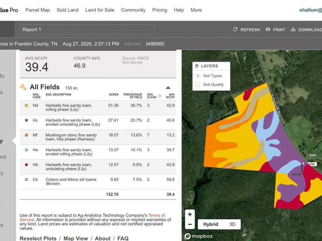
Task: Click the PERCENTAGE OF FIELD column header
Action: pyautogui.click(x=133, y=96)
